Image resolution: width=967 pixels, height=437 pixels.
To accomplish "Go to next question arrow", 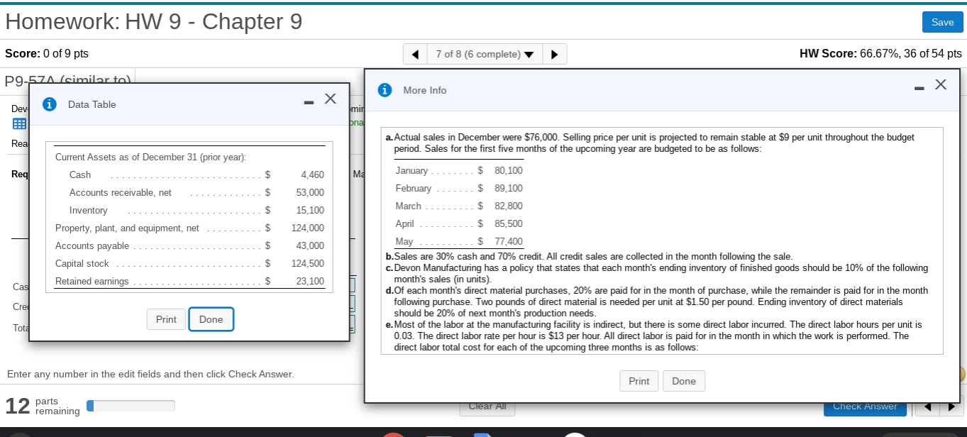I will [x=554, y=54].
